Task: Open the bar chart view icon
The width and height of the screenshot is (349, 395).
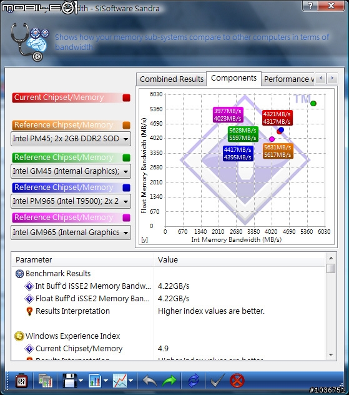Action: point(95,381)
